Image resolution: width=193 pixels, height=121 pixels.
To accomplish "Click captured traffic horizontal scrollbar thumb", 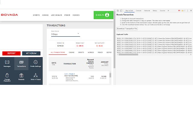I will tap(128, 54).
